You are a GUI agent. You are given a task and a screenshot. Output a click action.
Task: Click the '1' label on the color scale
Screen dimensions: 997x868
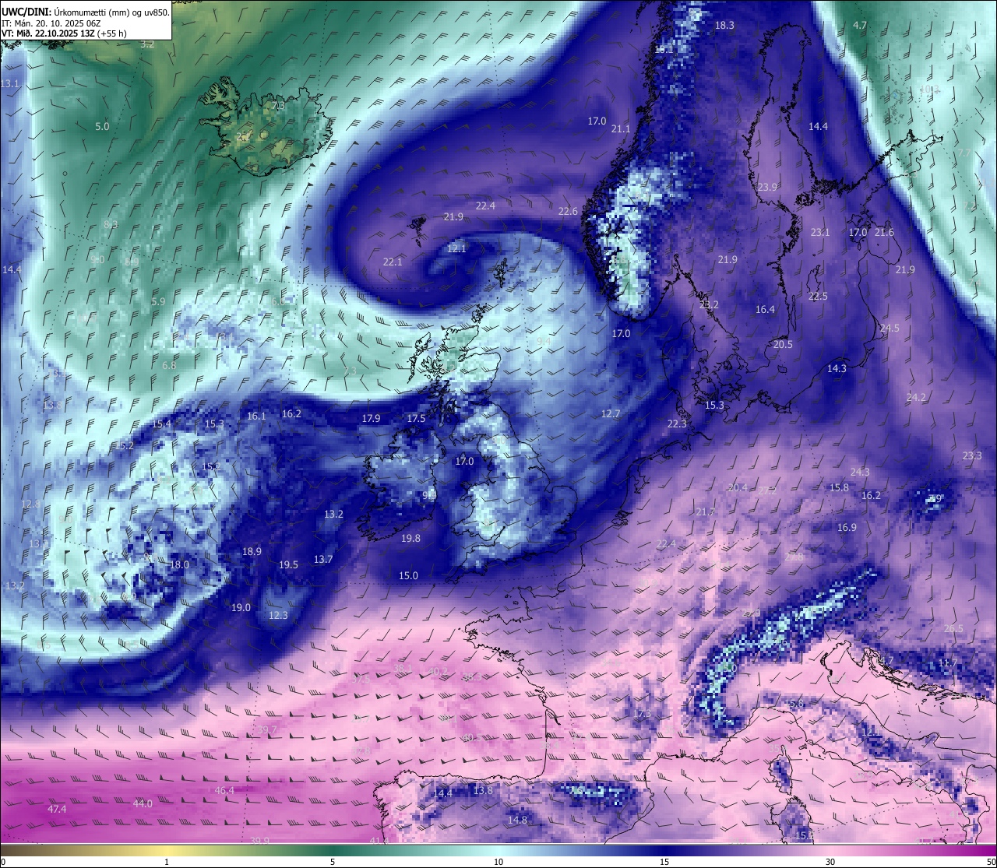(x=167, y=862)
